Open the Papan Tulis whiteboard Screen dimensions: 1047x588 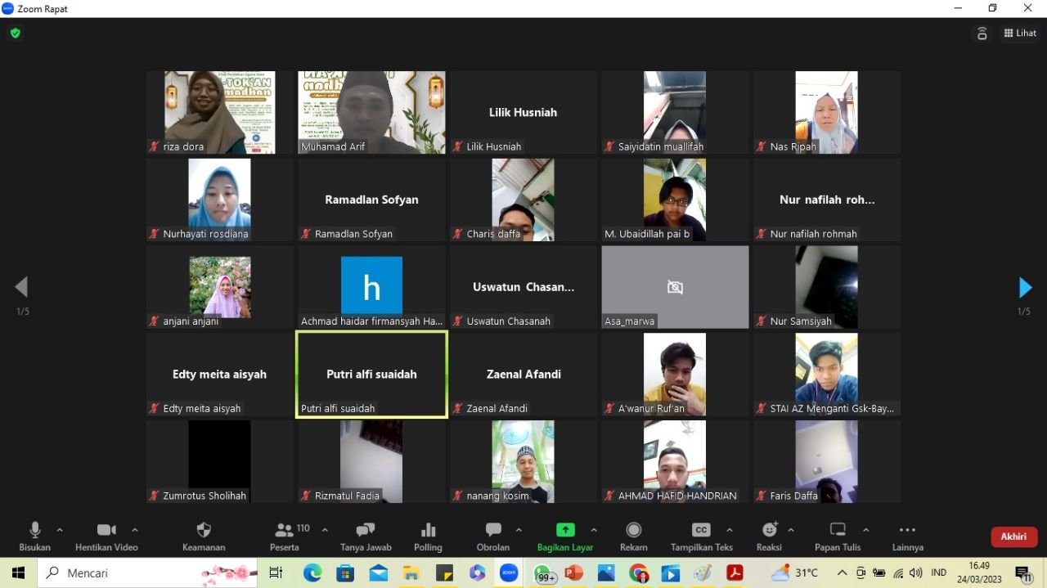838,531
